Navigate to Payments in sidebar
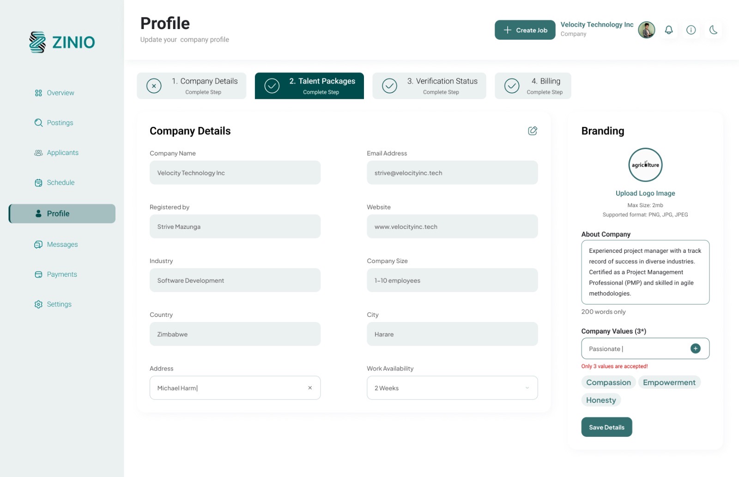 61,274
